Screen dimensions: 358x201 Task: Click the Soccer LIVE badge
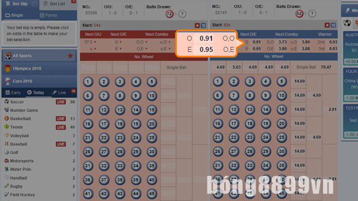(61, 102)
